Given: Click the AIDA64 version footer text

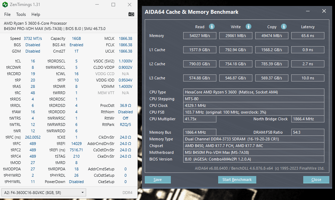Looking at the screenshot, I should [x=259, y=168].
